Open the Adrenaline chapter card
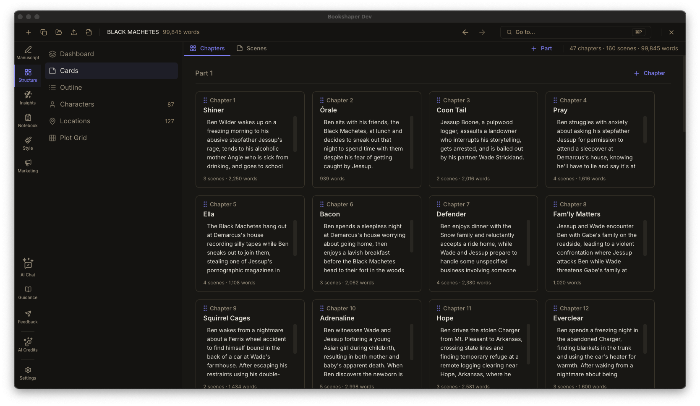 [367, 344]
